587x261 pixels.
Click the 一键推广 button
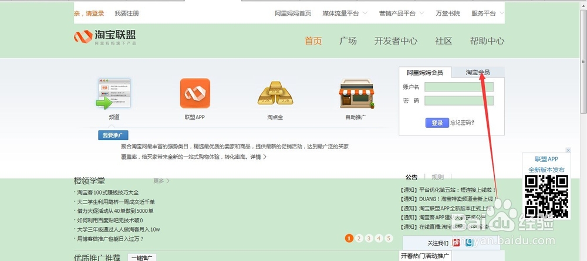[x=142, y=257]
